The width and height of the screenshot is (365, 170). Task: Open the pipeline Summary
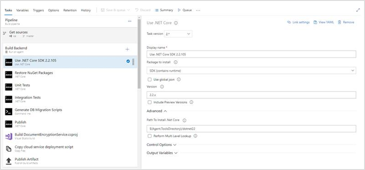point(164,10)
